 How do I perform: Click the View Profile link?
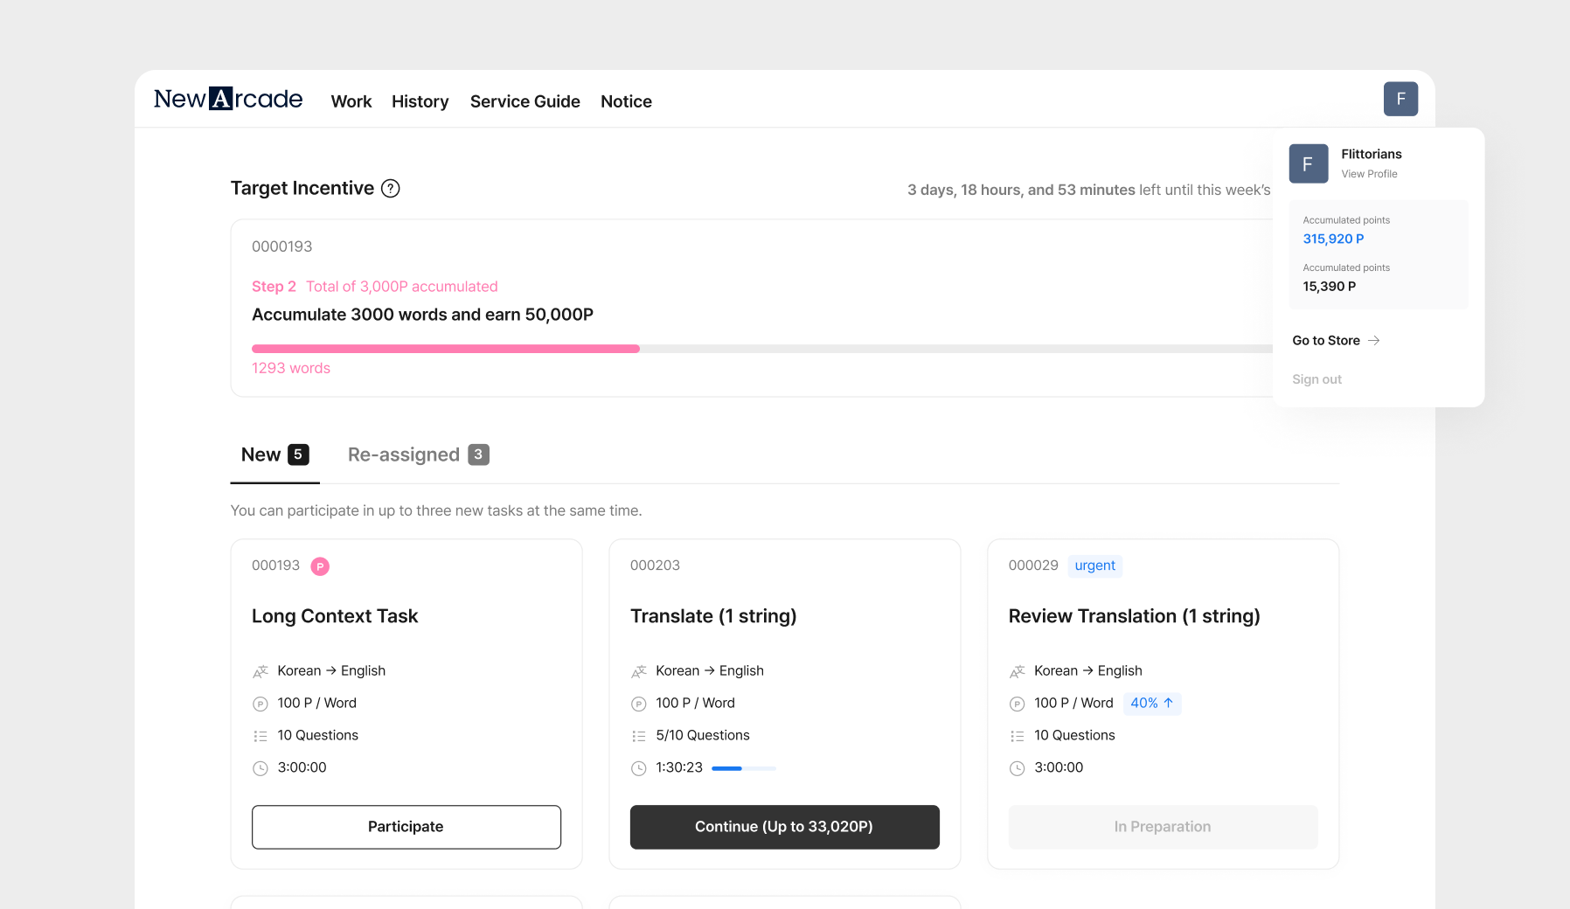point(1369,174)
